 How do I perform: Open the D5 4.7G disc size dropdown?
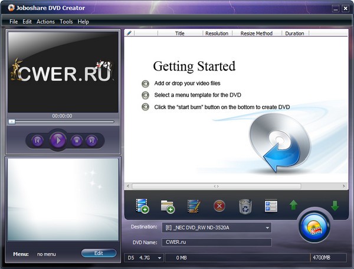(158, 258)
